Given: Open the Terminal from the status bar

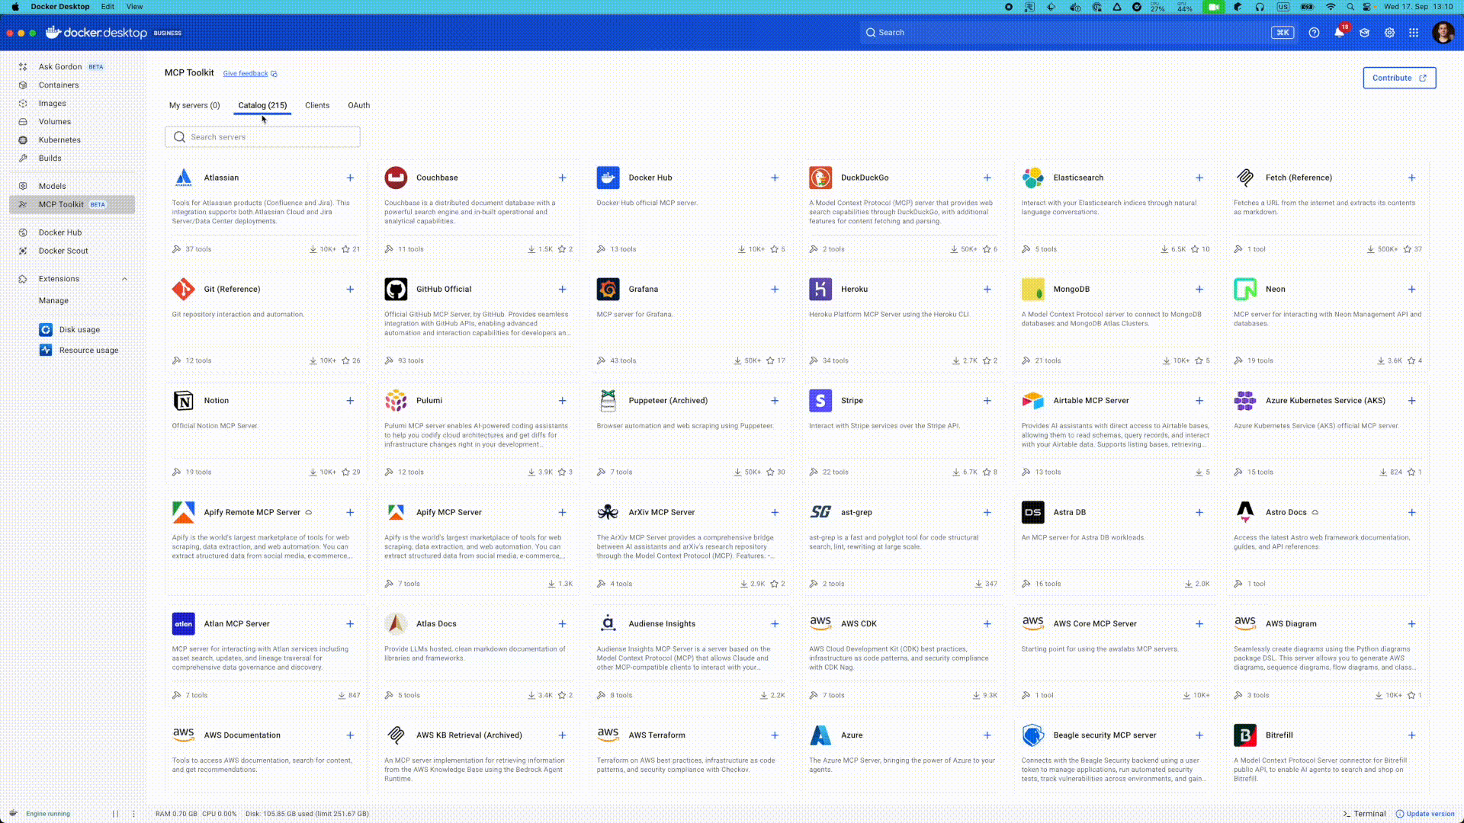Looking at the screenshot, I should pos(1364,814).
